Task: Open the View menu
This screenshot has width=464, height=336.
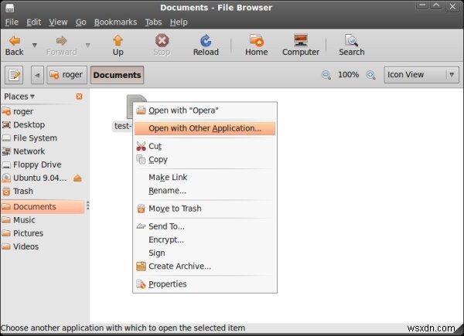Action: point(58,22)
